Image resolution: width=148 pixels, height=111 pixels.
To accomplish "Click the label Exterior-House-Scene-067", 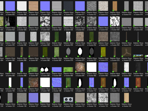I will pyautogui.click(x=34, y=59).
